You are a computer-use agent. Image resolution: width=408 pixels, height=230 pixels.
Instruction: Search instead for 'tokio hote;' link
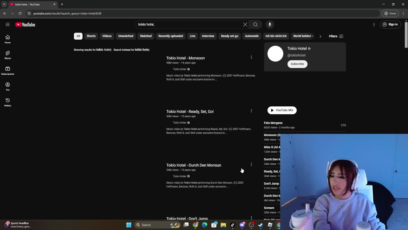coord(142,50)
